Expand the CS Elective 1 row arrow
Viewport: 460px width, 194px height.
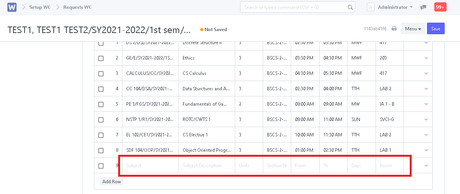coord(426,135)
